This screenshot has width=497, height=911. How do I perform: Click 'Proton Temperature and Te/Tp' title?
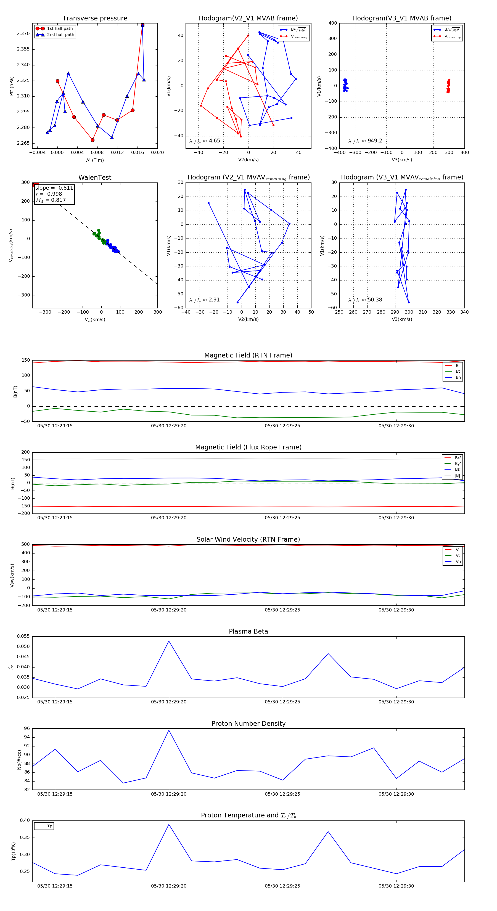pyautogui.click(x=248, y=815)
